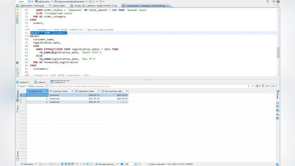Click the fetch size field showing 200

tap(129, 164)
